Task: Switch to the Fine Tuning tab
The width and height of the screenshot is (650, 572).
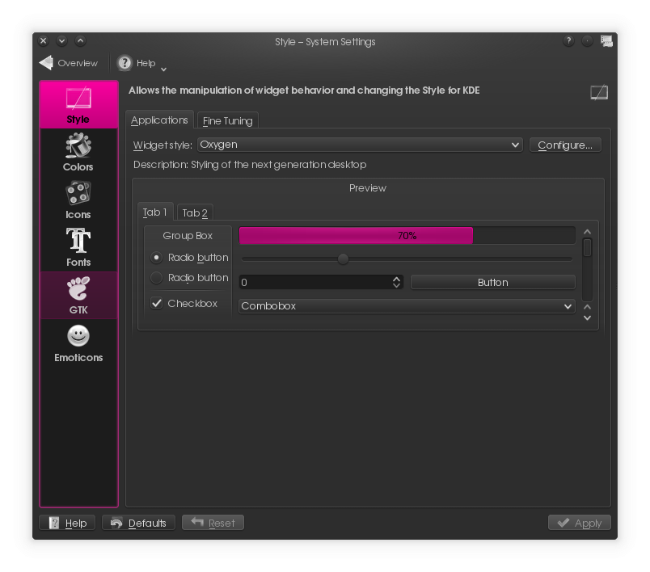Action: coord(228,121)
